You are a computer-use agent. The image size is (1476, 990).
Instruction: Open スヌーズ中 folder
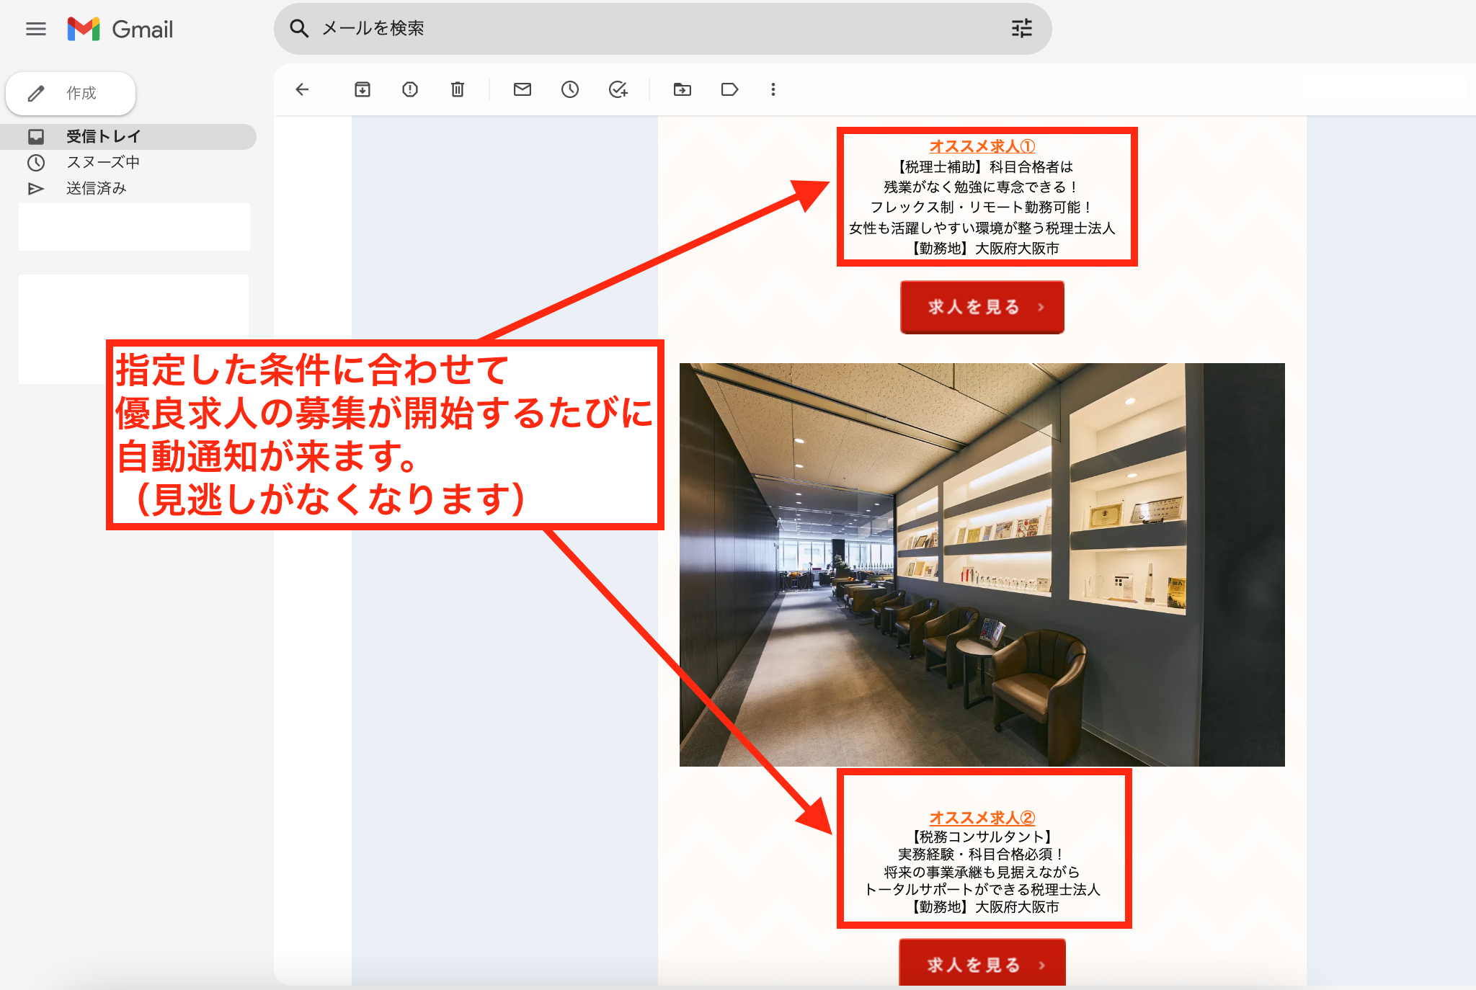coord(103,163)
